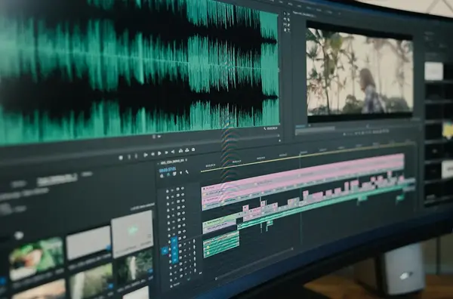Toggle sync lock on topmost video track
This screenshot has height=299, width=453.
178,190
